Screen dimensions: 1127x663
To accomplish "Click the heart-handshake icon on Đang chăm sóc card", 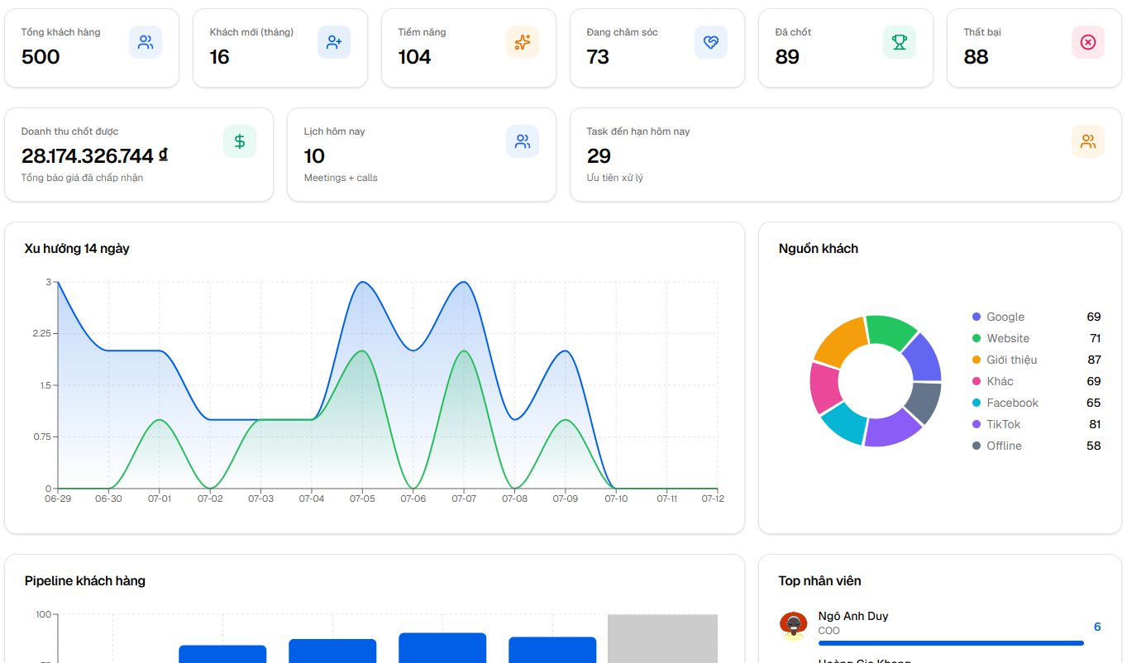I will pyautogui.click(x=711, y=42).
